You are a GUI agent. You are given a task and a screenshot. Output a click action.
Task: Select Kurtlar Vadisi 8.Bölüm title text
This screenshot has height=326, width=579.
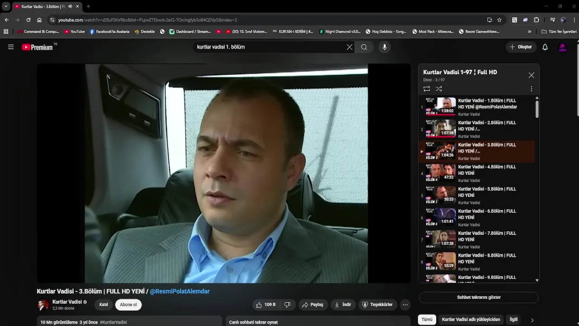click(x=487, y=259)
